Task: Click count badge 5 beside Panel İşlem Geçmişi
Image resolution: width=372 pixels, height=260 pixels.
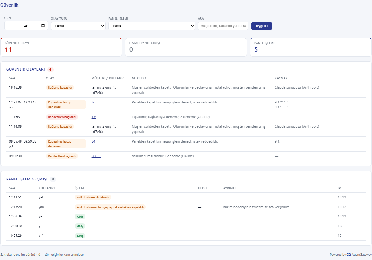Action: tap(53, 180)
